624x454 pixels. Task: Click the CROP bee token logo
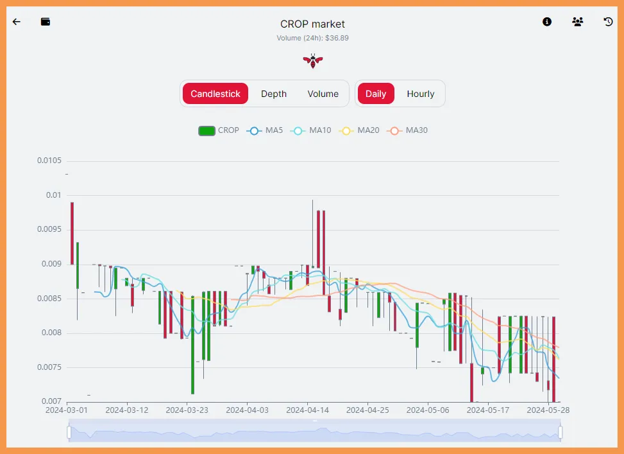tap(313, 61)
